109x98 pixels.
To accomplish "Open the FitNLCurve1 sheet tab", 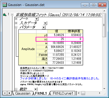I will (x=63, y=93).
